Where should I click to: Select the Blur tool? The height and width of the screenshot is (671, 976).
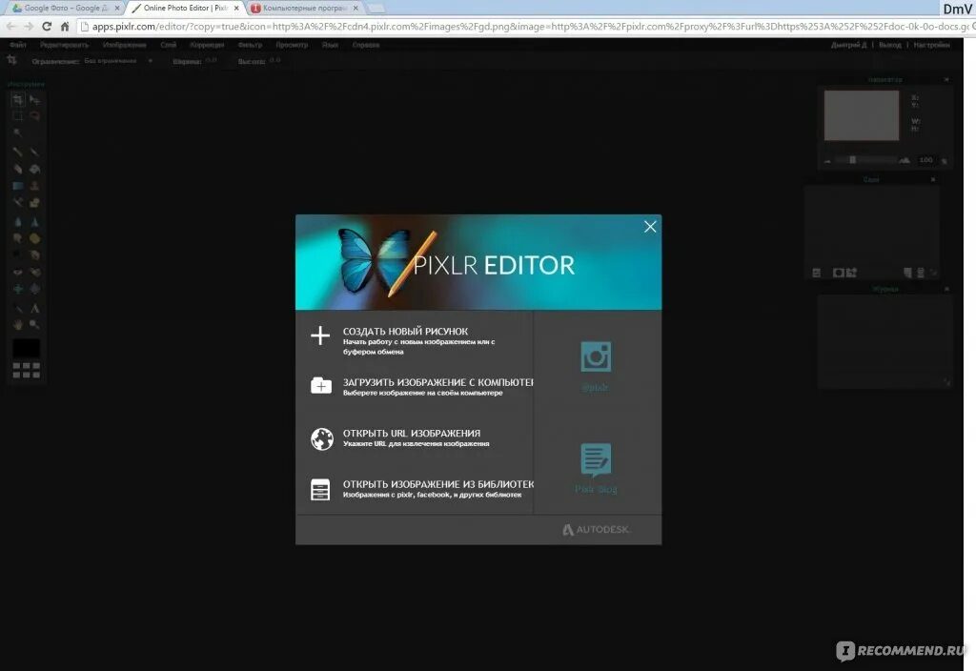[x=17, y=221]
